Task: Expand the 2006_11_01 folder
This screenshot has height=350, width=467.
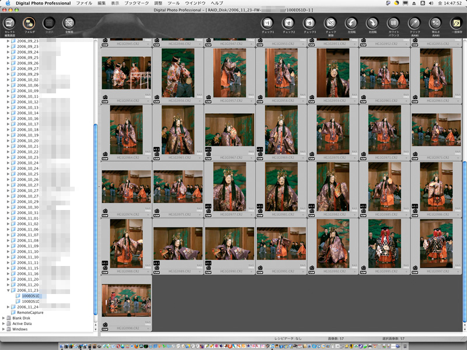Action: tap(8, 218)
